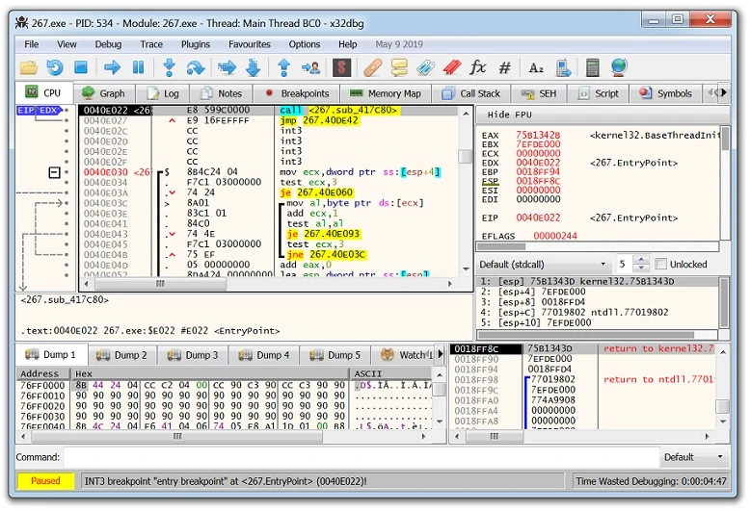Open the Plugins menu
The height and width of the screenshot is (511, 750).
(x=195, y=44)
